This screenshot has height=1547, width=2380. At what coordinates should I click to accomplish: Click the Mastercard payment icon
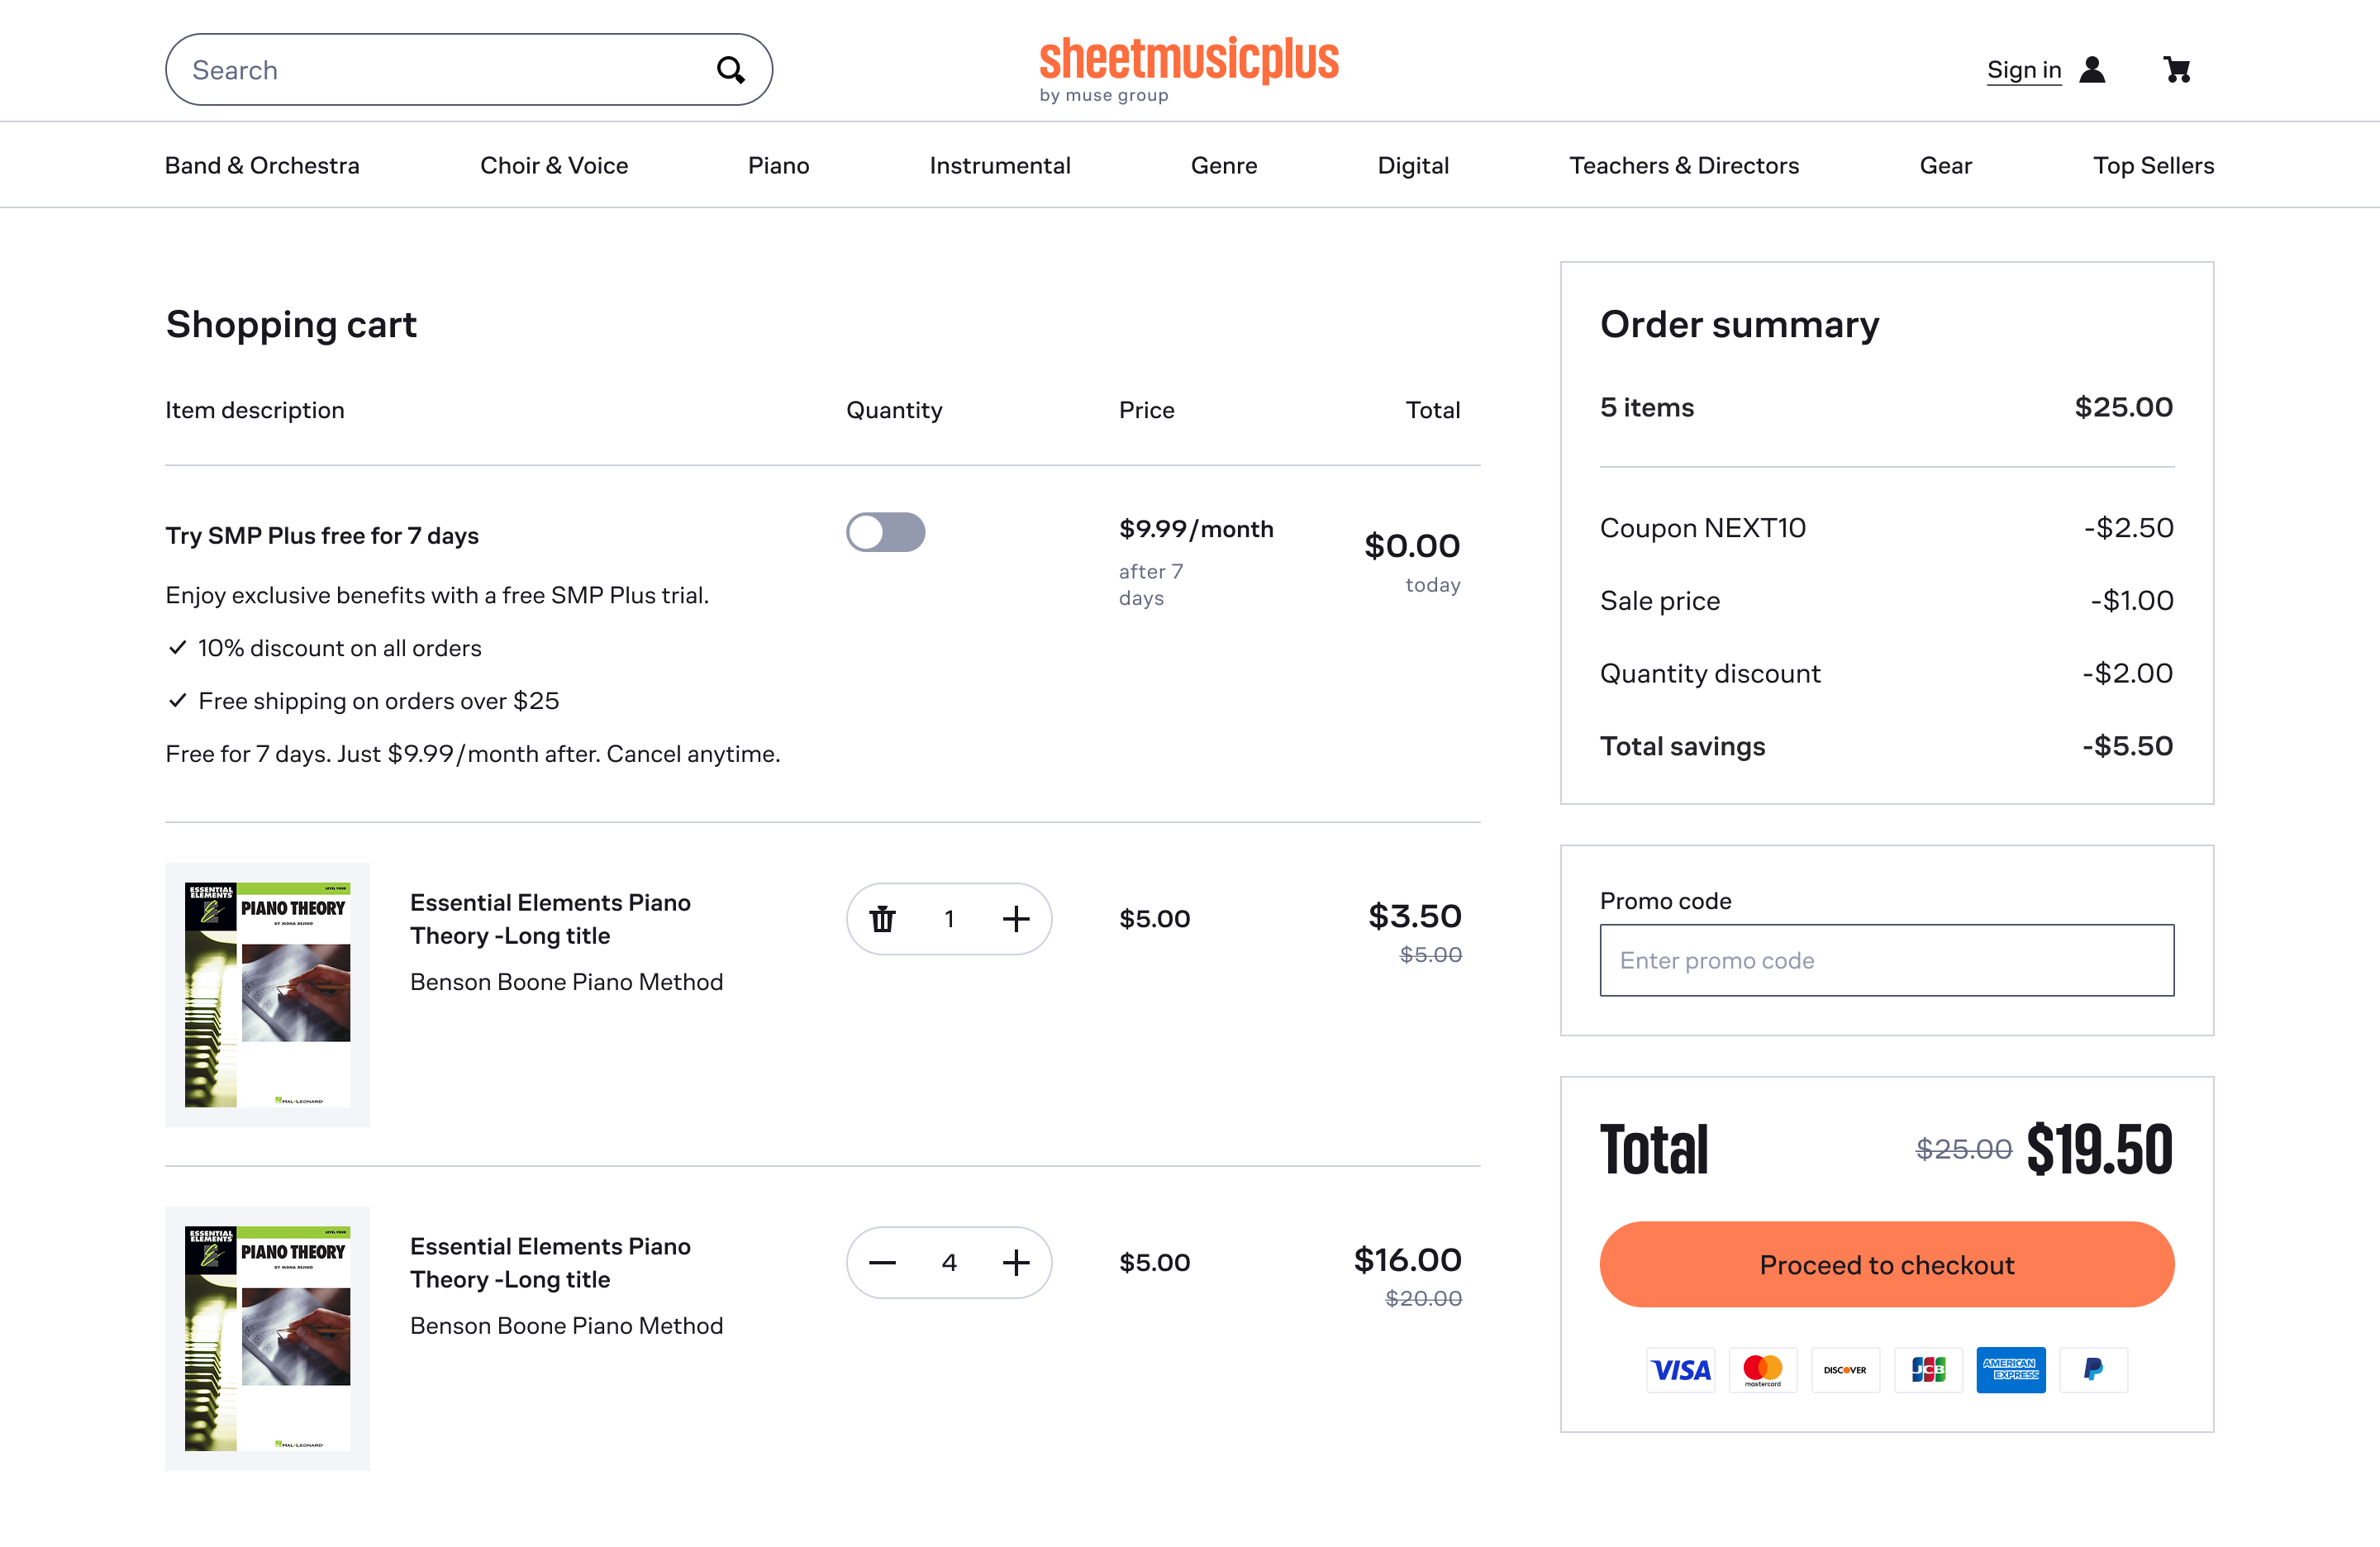(x=1763, y=1370)
